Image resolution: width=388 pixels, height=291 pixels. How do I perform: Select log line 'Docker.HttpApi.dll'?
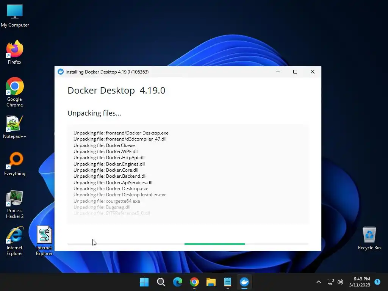tap(109, 158)
